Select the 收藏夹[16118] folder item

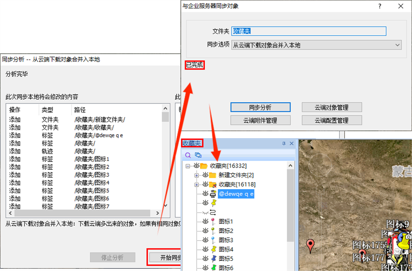234,185
